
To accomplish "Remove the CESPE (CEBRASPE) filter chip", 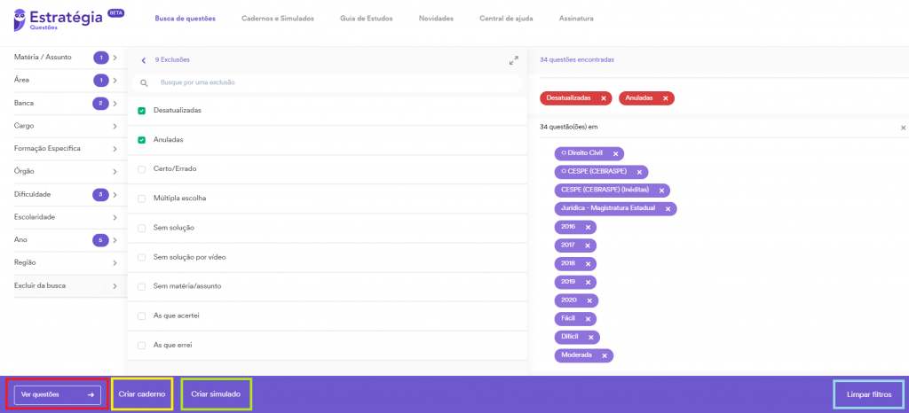I will pos(639,172).
